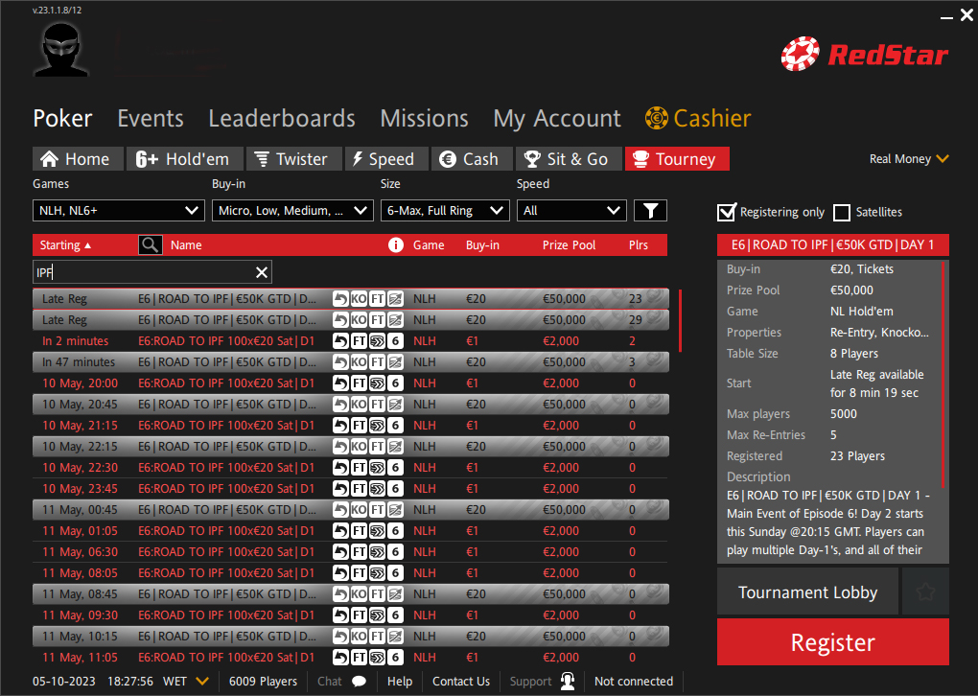Switch to the 6+ Hold'em tab
978x696 pixels.
185,159
